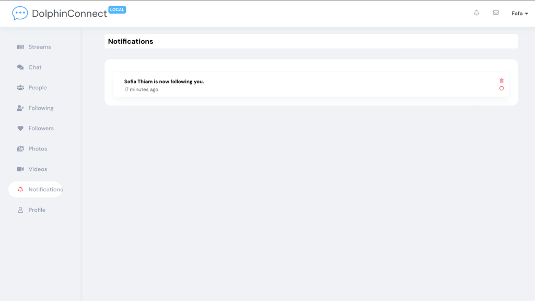Click the DolphinConnect brand name text
Viewport: 535px width, 301px height.
(69, 14)
